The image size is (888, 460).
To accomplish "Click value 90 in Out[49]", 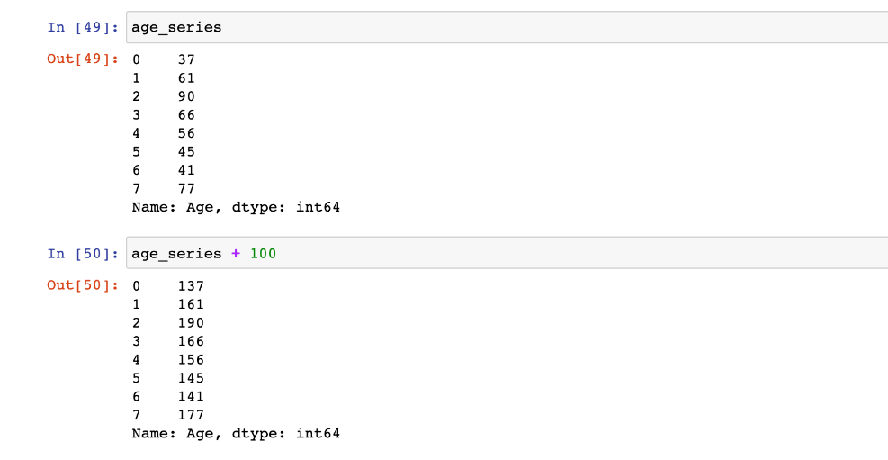I will pos(186,96).
